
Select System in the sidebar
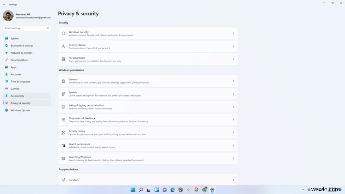27,39
